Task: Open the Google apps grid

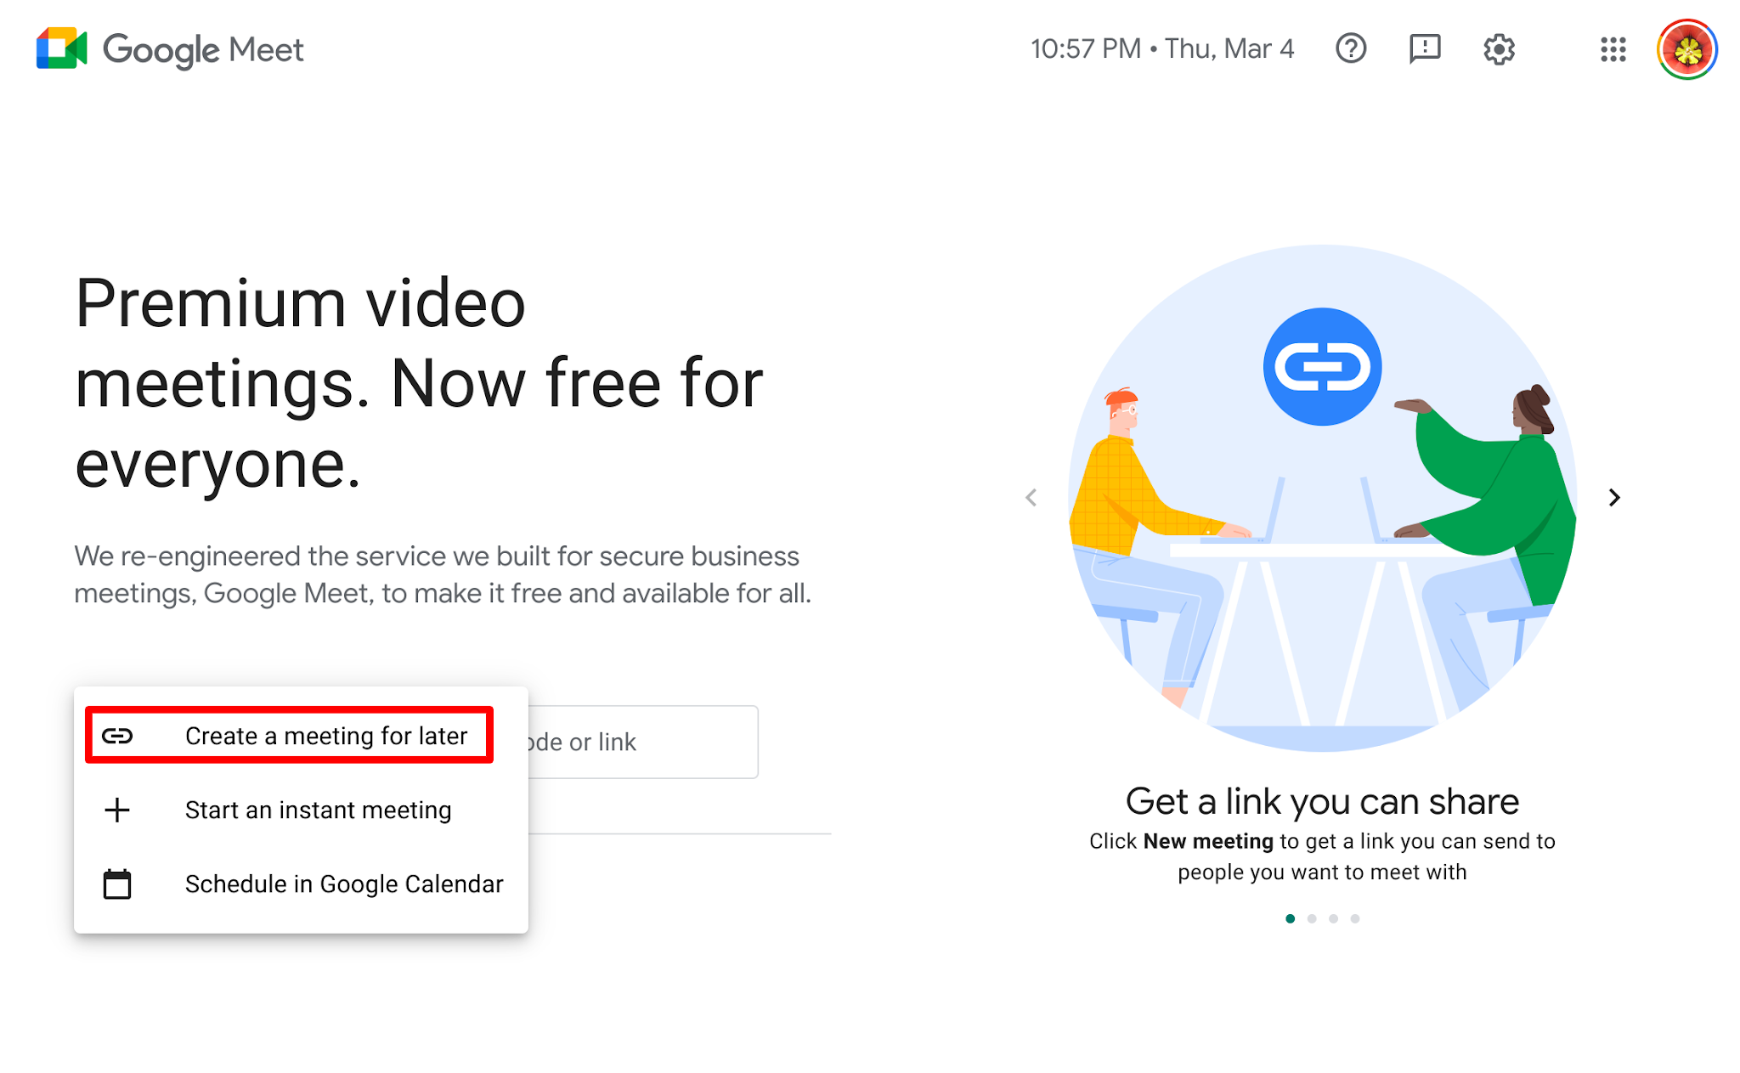Action: [1613, 49]
